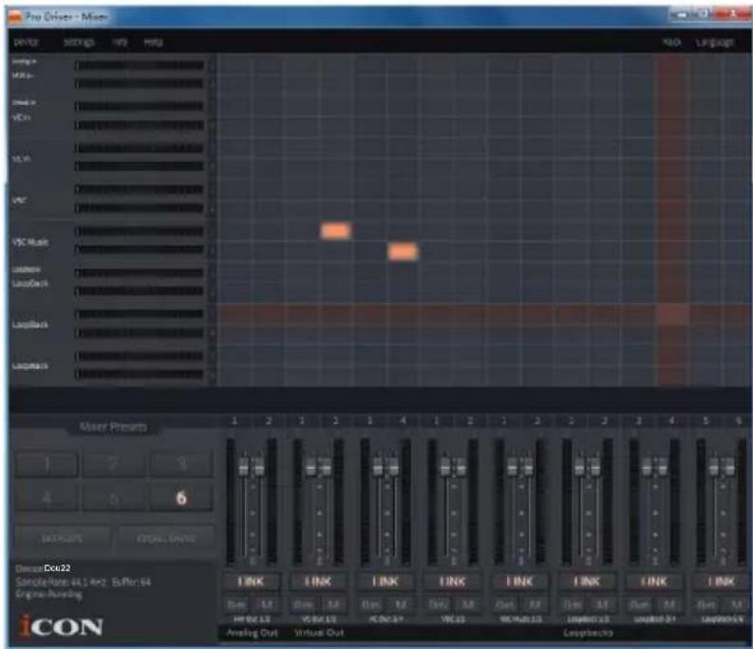Mute the third strip with its M button

(400, 603)
